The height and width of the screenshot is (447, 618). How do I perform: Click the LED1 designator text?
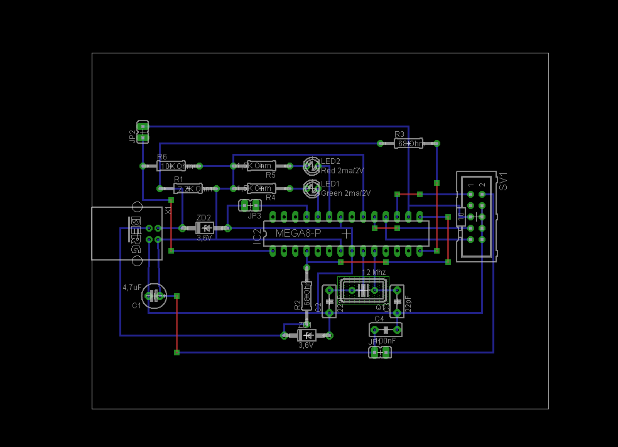[x=330, y=184]
